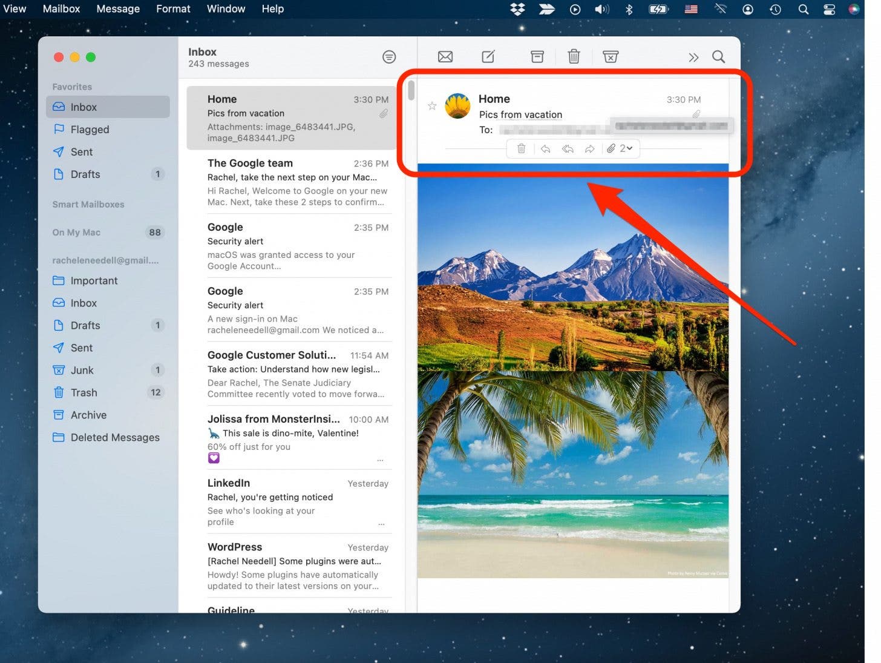Click the Get Mail envelope icon
The height and width of the screenshot is (663, 881).
[x=445, y=57]
